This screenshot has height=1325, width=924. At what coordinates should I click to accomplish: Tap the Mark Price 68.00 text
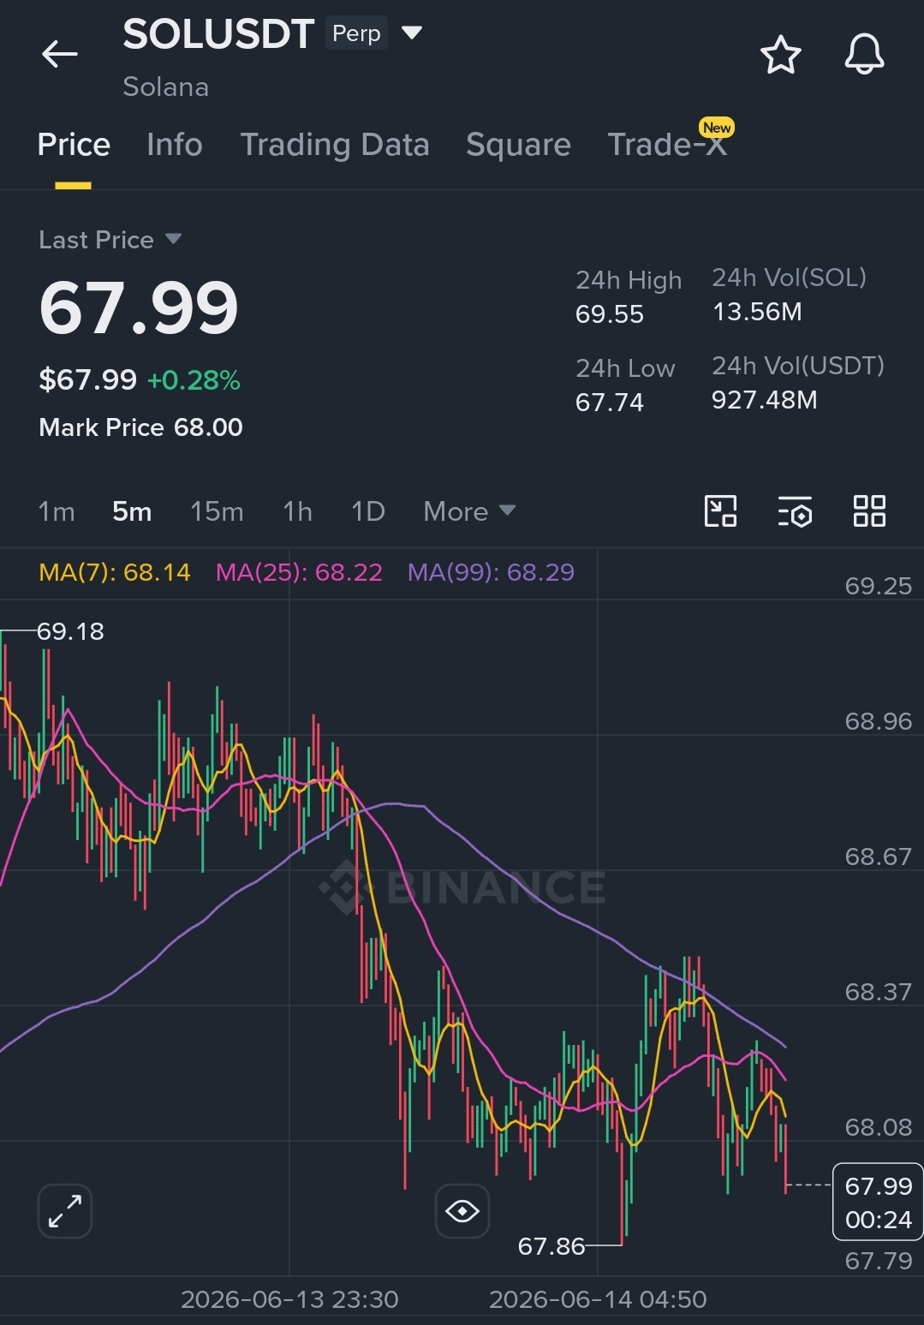point(140,427)
